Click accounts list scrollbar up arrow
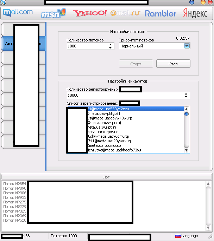Screen dimensions: 214x241 [x=187, y=109]
